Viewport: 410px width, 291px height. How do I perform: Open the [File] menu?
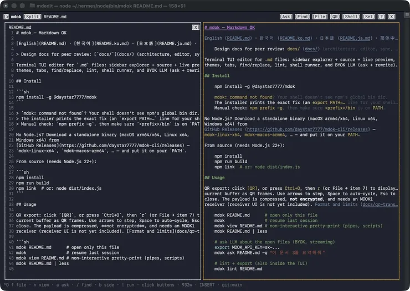coord(320,17)
